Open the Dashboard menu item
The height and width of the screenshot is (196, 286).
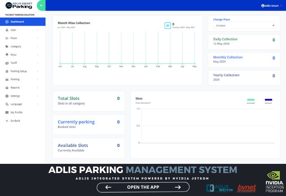click(17, 22)
